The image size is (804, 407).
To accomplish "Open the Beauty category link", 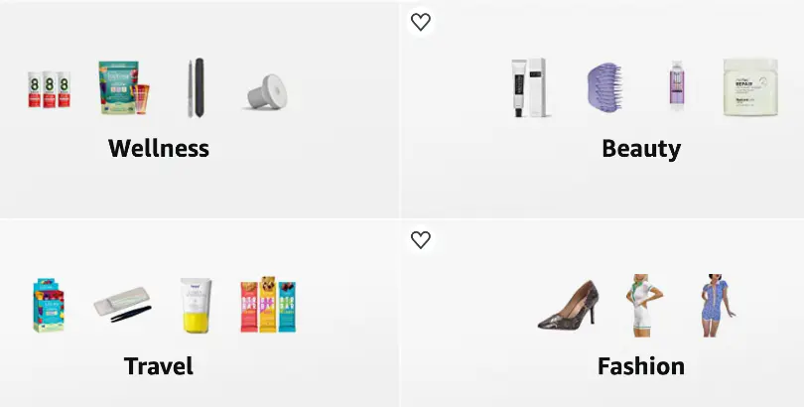I will pos(641,149).
